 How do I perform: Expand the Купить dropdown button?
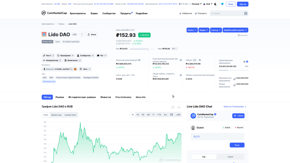tap(192, 30)
